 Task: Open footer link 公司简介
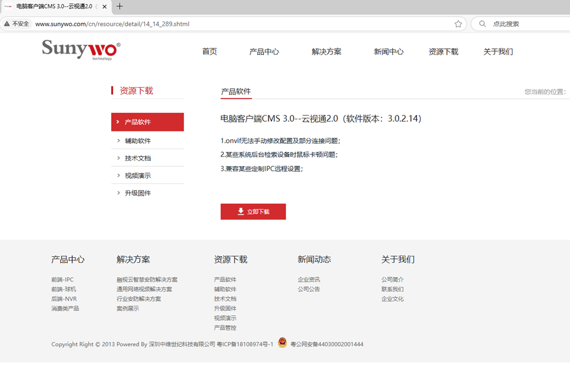(x=393, y=279)
